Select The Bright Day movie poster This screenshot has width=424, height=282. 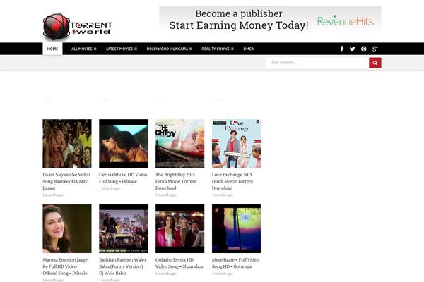[x=179, y=143]
